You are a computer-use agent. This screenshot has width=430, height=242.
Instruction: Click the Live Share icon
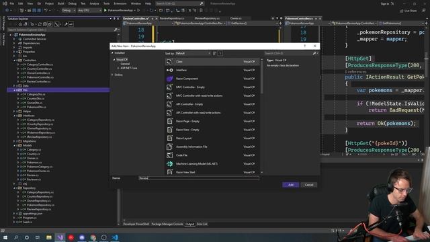click(402, 11)
